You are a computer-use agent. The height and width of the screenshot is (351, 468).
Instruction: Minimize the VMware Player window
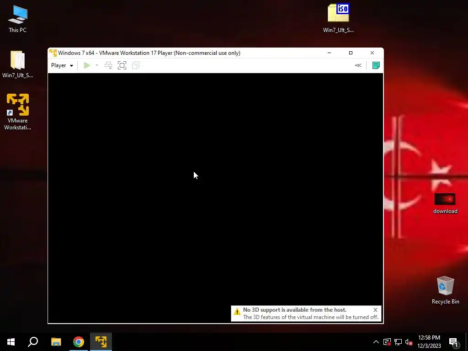[329, 53]
